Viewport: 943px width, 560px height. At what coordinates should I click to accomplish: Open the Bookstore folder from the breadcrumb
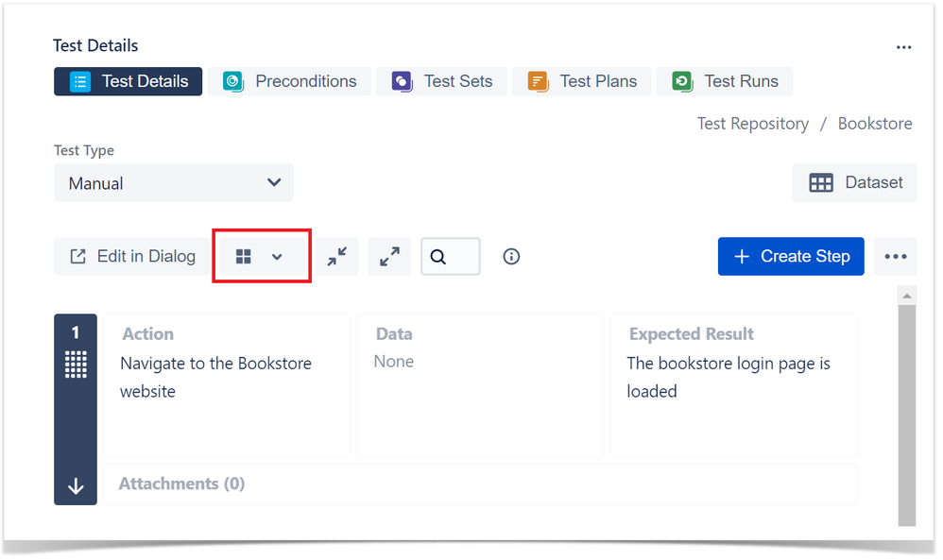pyautogui.click(x=875, y=123)
